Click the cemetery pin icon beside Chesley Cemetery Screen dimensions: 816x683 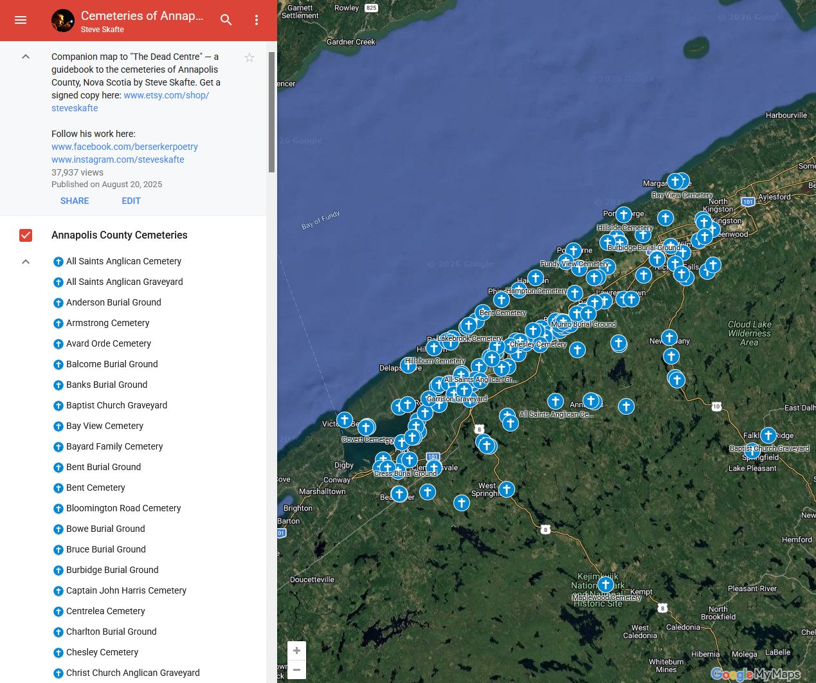coord(59,652)
